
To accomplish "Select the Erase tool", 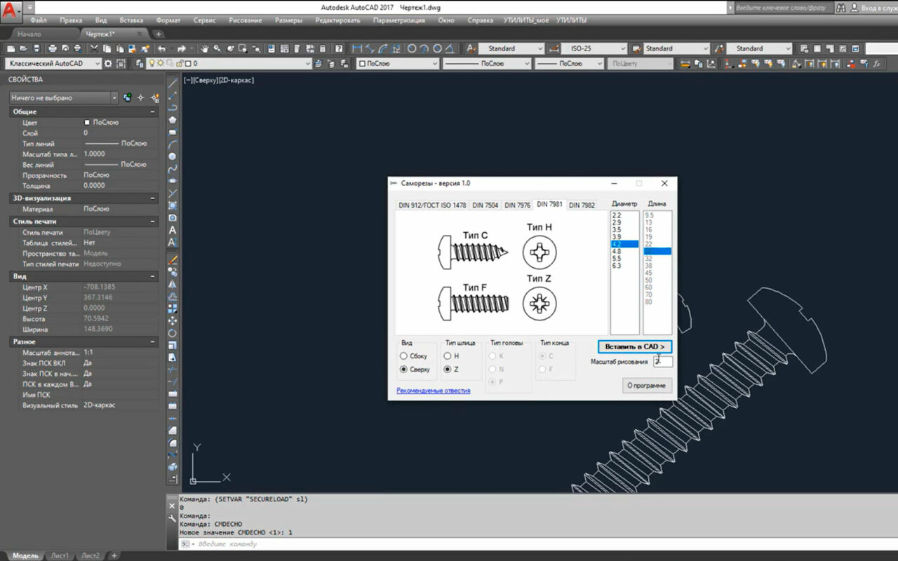I will pyautogui.click(x=173, y=260).
